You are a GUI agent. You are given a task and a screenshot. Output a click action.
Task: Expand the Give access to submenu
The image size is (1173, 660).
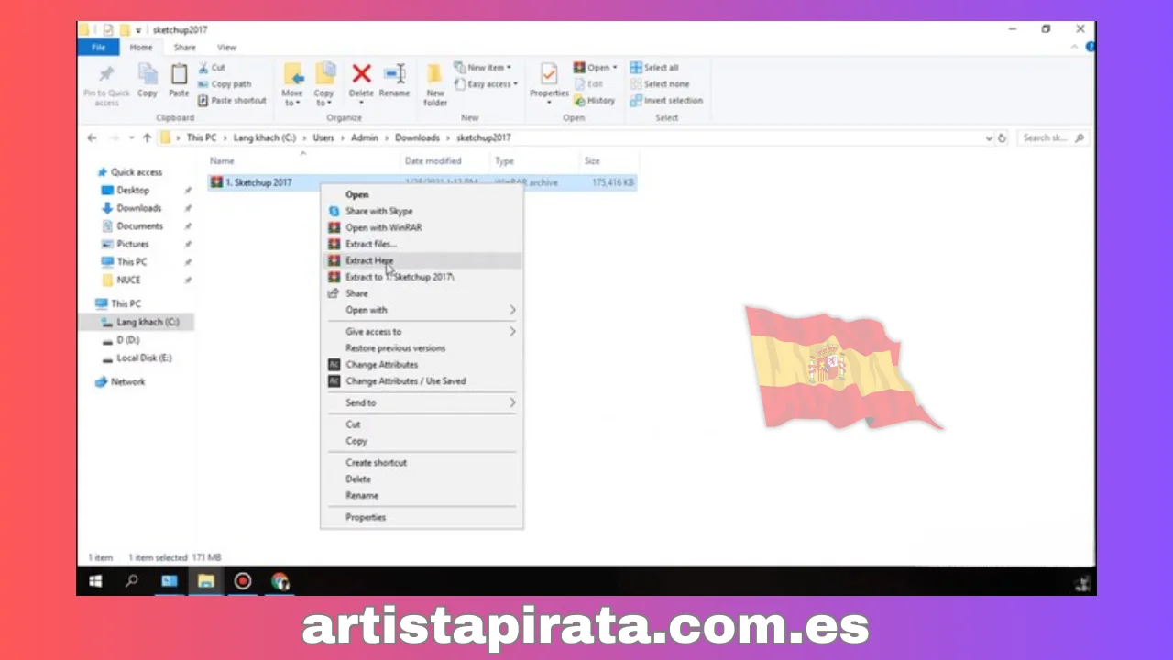(422, 332)
